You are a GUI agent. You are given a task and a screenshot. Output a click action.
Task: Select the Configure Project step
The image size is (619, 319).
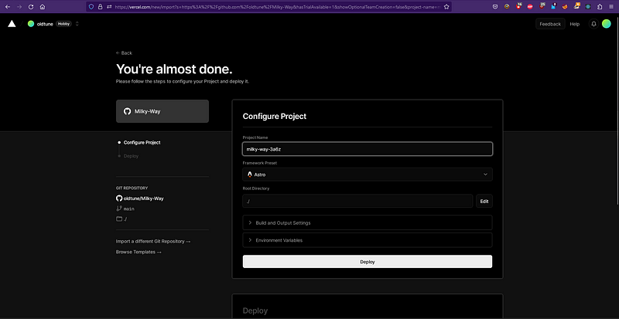pos(142,143)
